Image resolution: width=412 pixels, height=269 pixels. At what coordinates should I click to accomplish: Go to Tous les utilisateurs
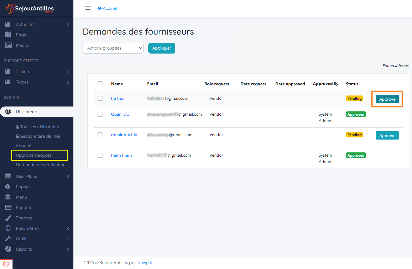tap(39, 127)
